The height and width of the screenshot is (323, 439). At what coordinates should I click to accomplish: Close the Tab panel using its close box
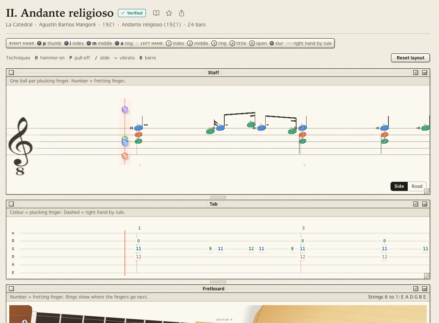click(x=11, y=204)
